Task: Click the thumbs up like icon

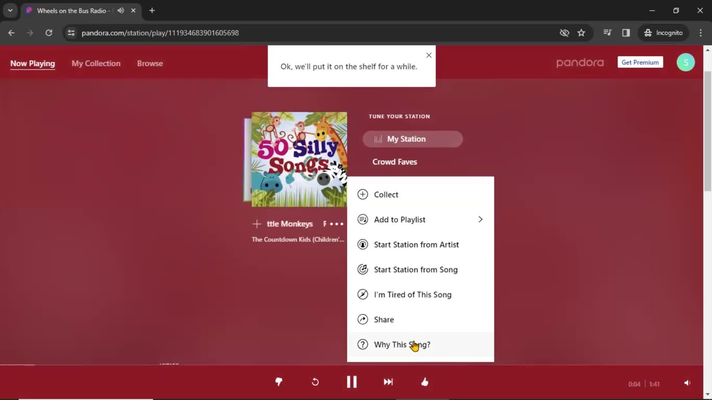Action: tap(424, 381)
